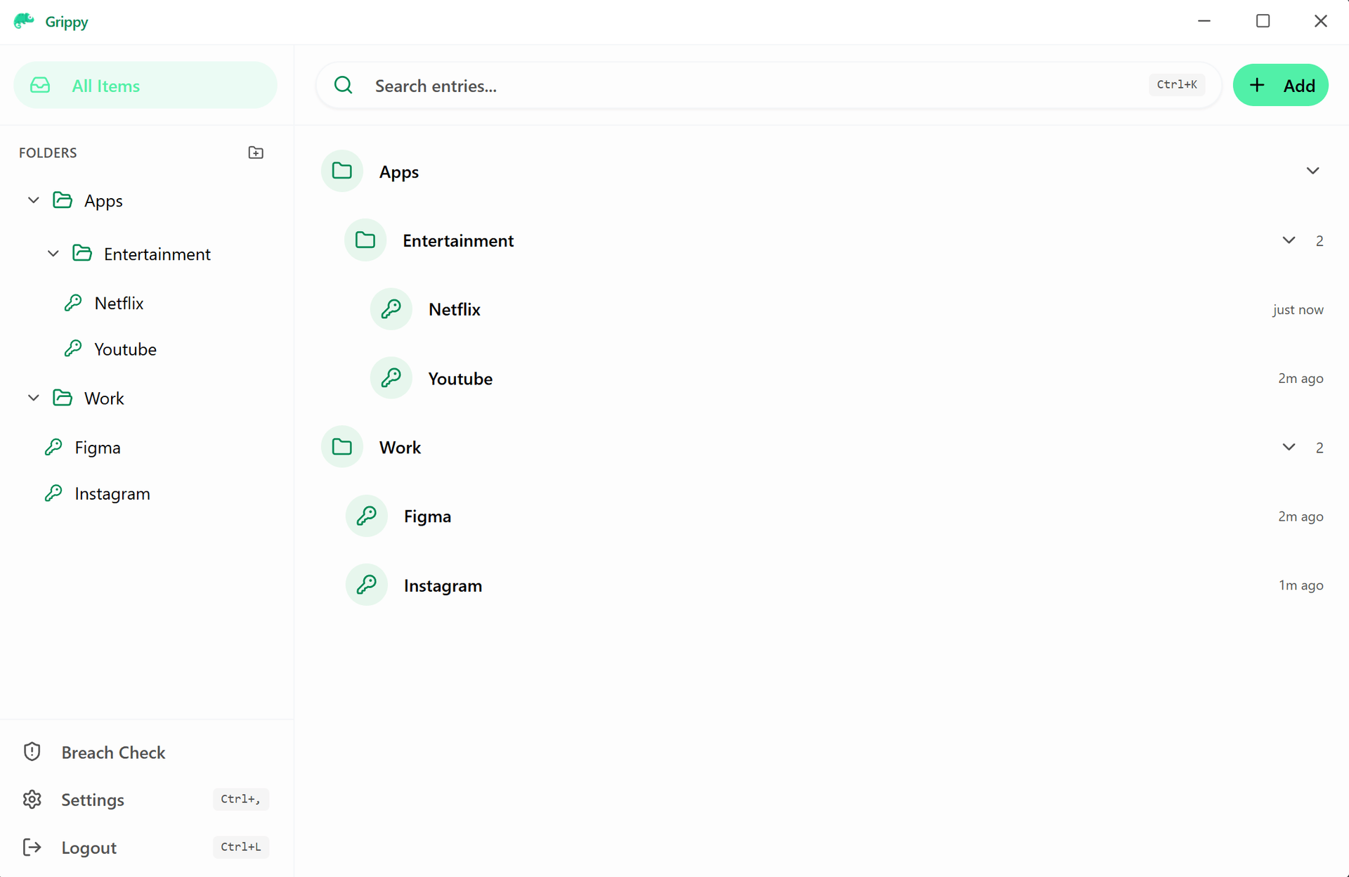Click the Grippy chameleon logo icon
This screenshot has height=877, width=1349.
[x=24, y=20]
